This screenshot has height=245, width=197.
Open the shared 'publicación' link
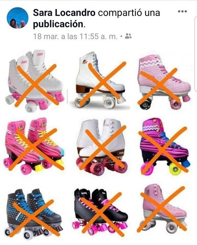coord(58,24)
